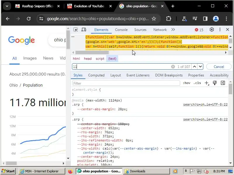The image size is (234, 175).
Task: Open the Properties pane tab
Action: click(196, 75)
